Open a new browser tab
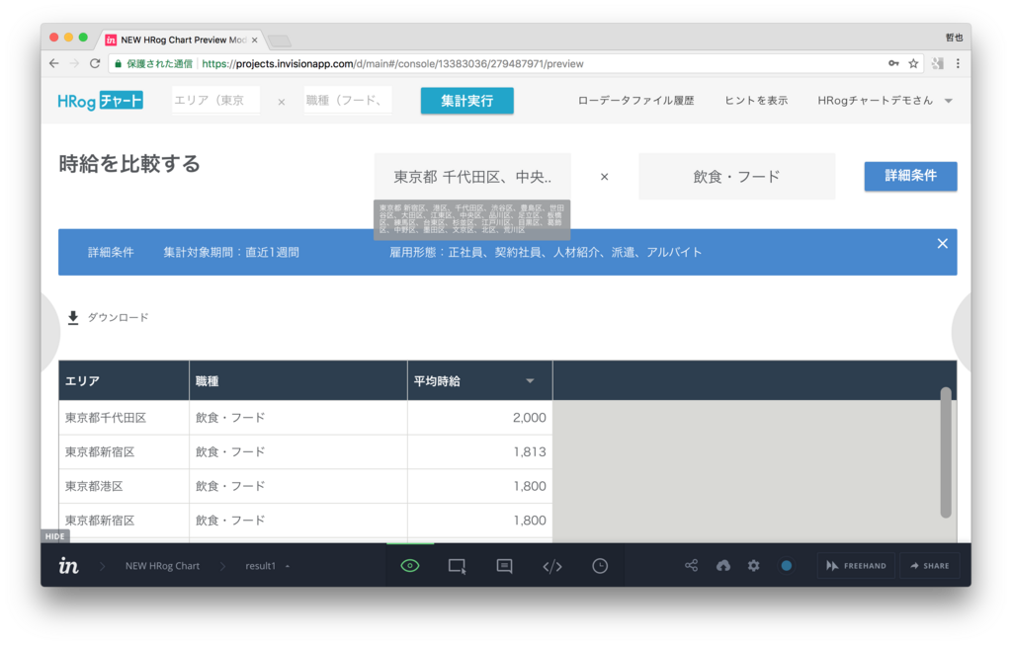 pos(280,41)
